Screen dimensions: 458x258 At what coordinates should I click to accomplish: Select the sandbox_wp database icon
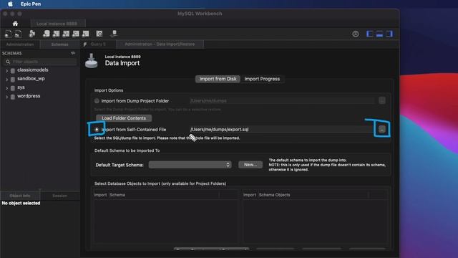[13, 80]
